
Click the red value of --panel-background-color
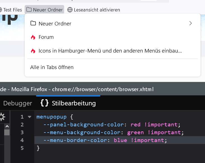135,124
